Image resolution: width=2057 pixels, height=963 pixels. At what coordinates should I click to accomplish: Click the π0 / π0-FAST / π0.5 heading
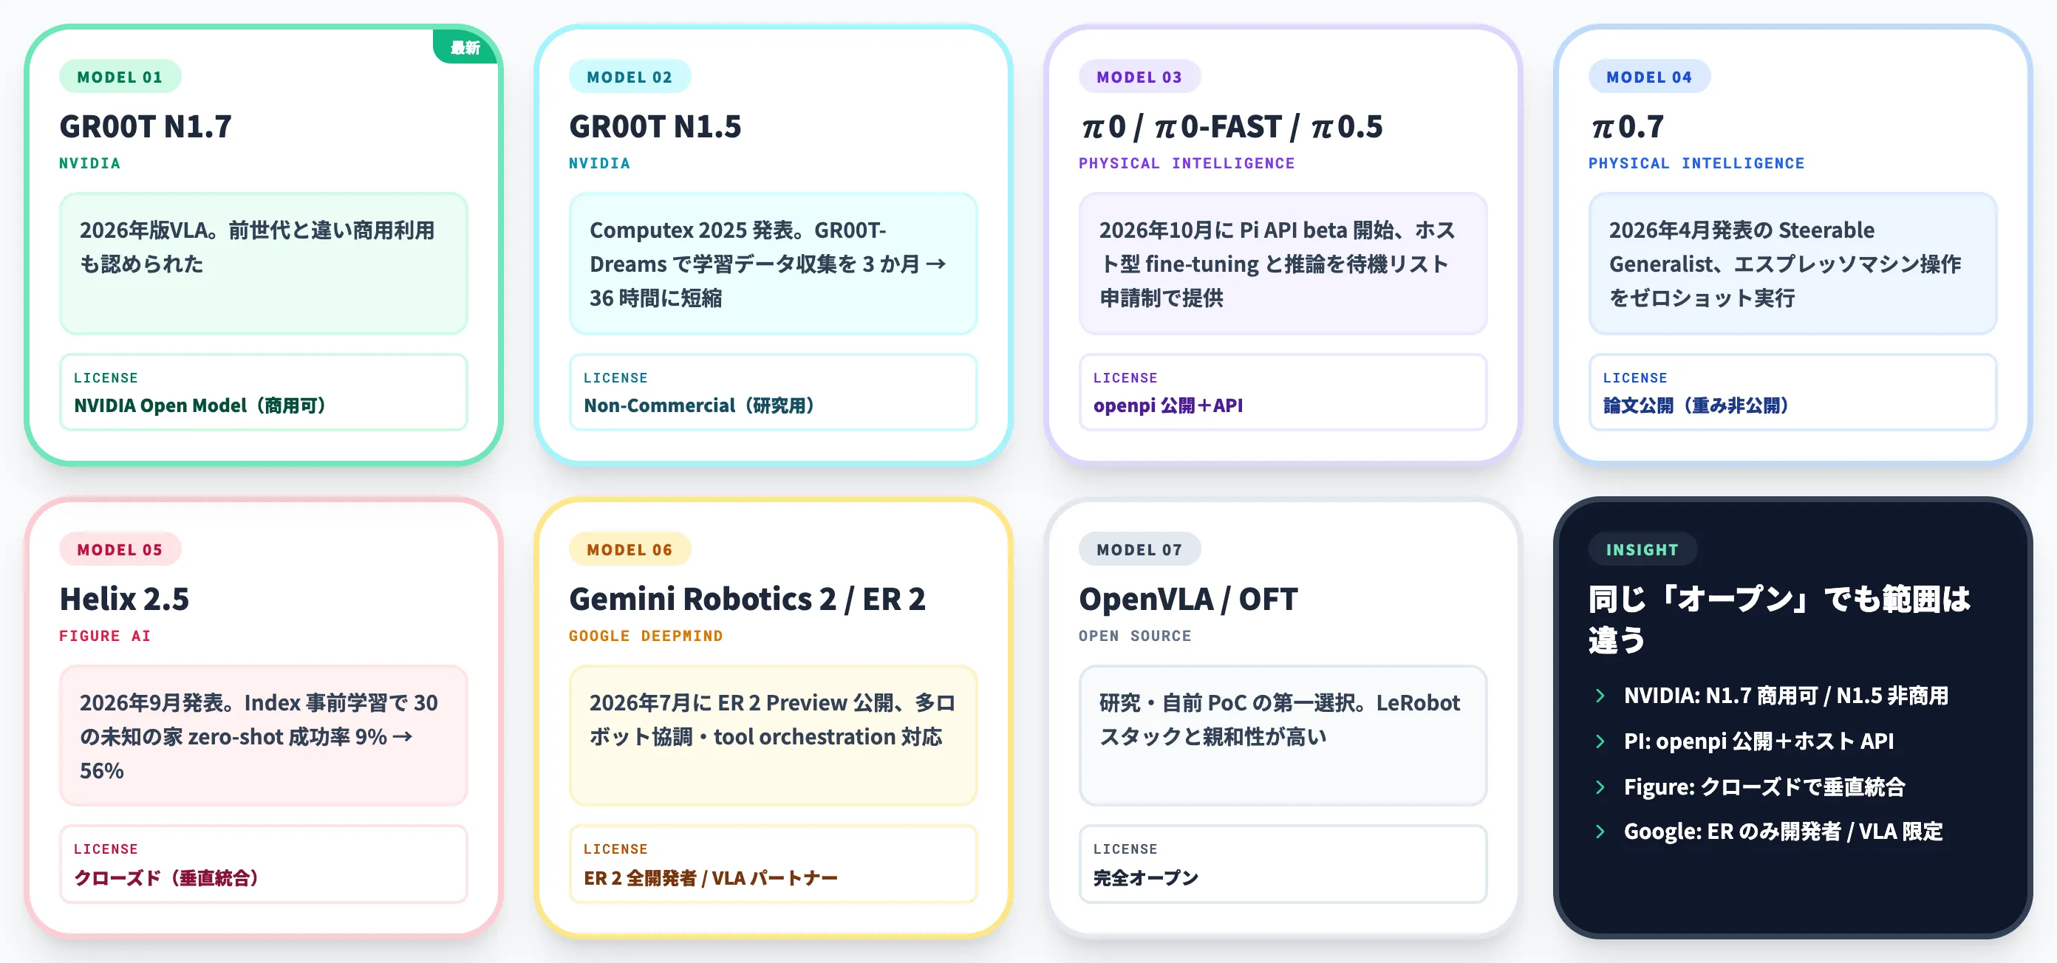1230,126
